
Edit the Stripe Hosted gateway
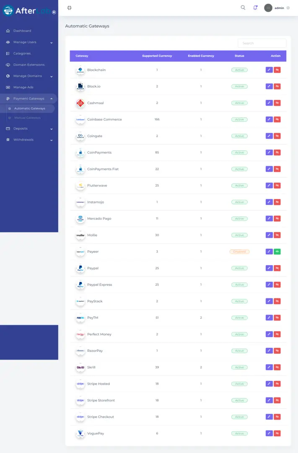click(269, 384)
